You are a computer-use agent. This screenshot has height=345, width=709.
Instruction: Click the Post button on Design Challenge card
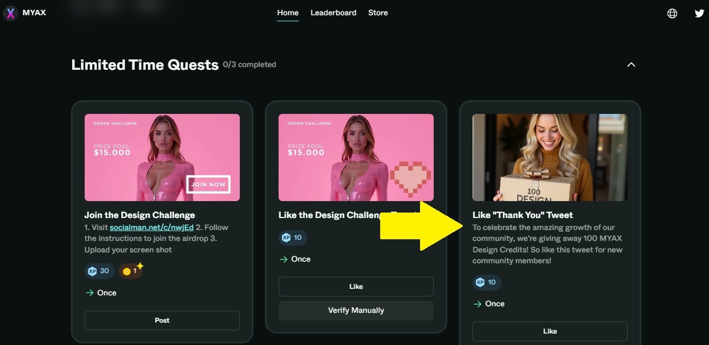pyautogui.click(x=162, y=320)
